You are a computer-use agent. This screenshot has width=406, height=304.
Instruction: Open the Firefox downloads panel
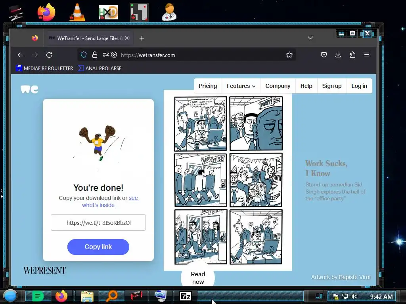(338, 55)
